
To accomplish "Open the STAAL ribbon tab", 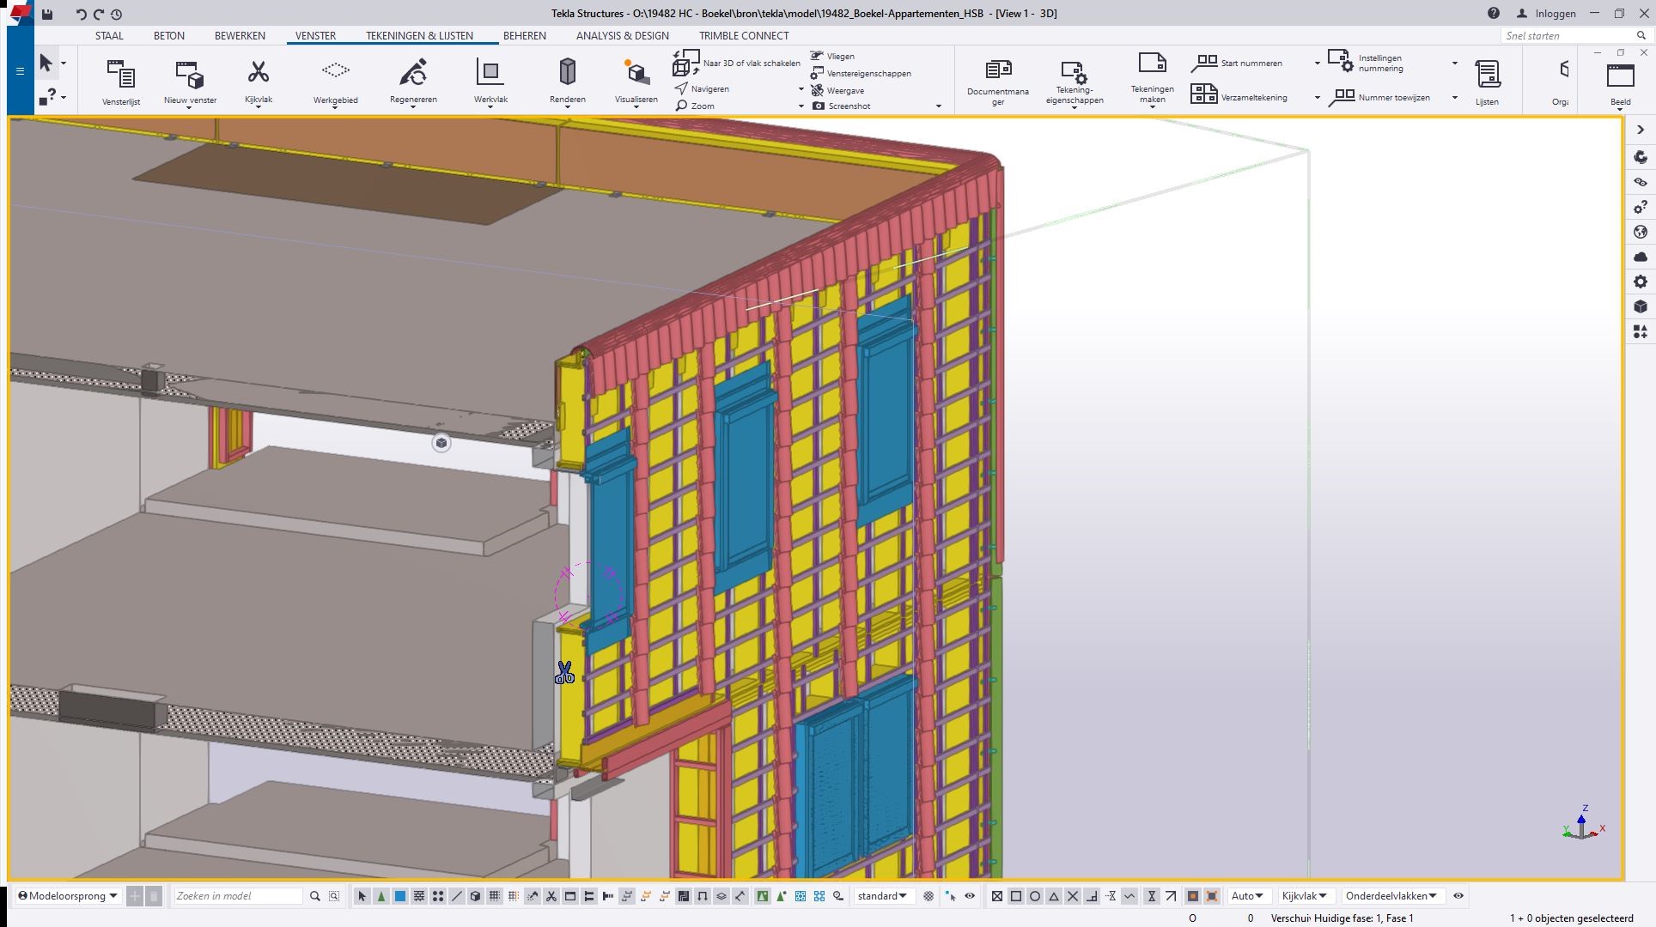I will tap(109, 36).
